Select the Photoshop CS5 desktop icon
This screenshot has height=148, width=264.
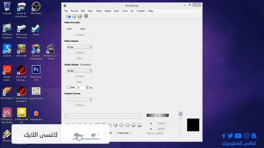click(36, 73)
